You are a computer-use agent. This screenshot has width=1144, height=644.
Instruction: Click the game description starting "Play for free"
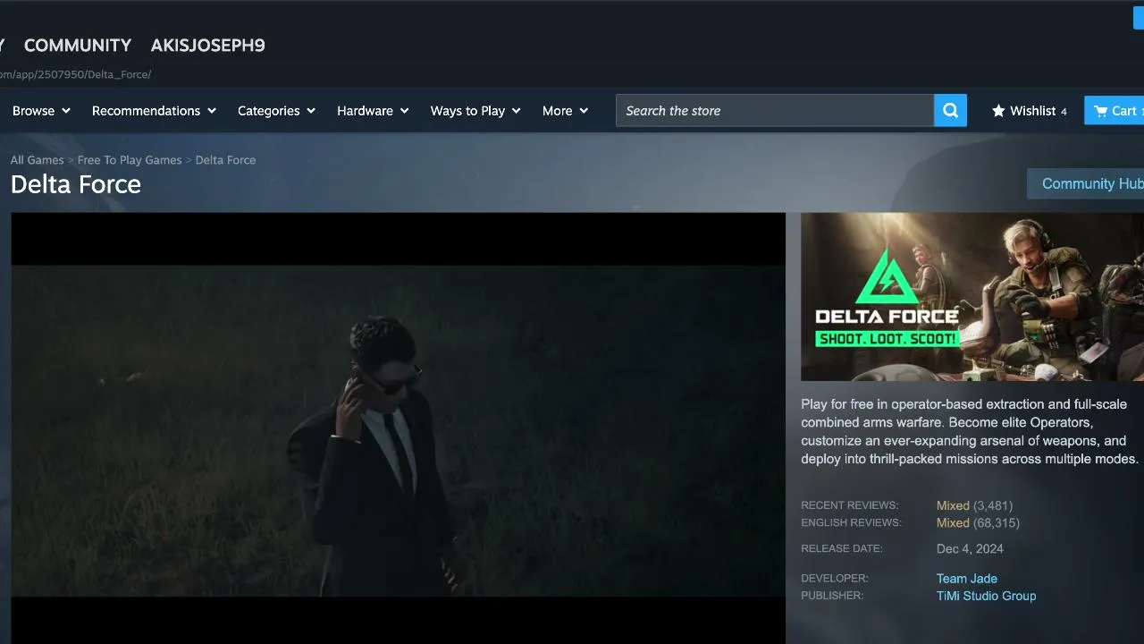[970, 431]
